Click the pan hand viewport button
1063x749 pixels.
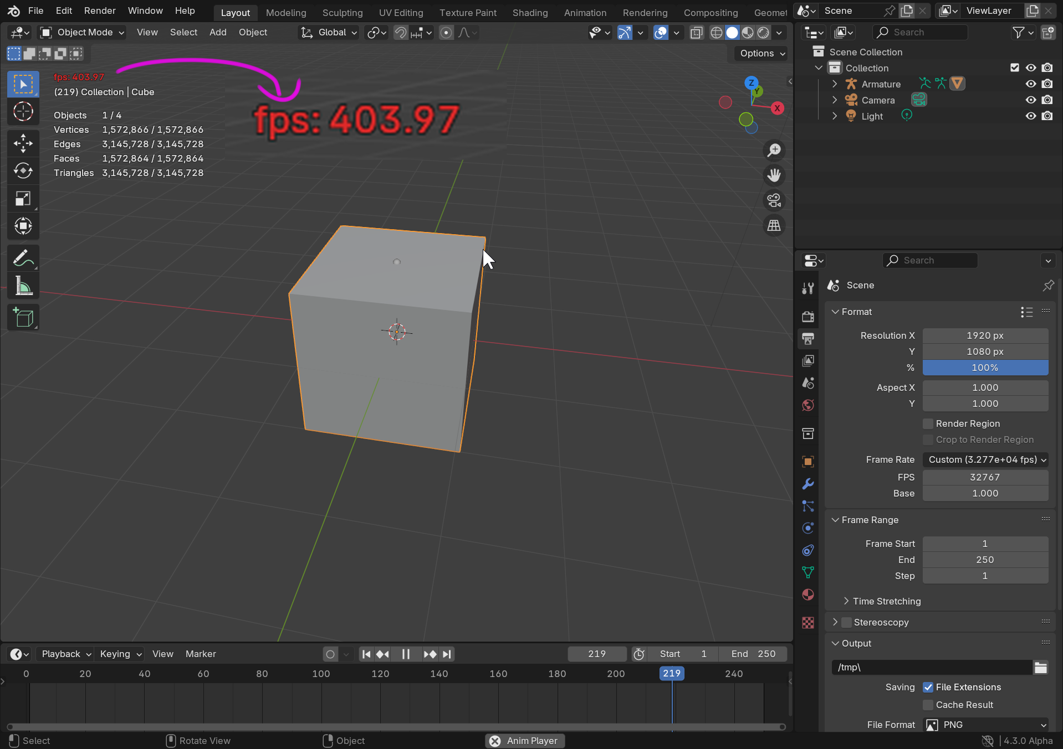774,175
